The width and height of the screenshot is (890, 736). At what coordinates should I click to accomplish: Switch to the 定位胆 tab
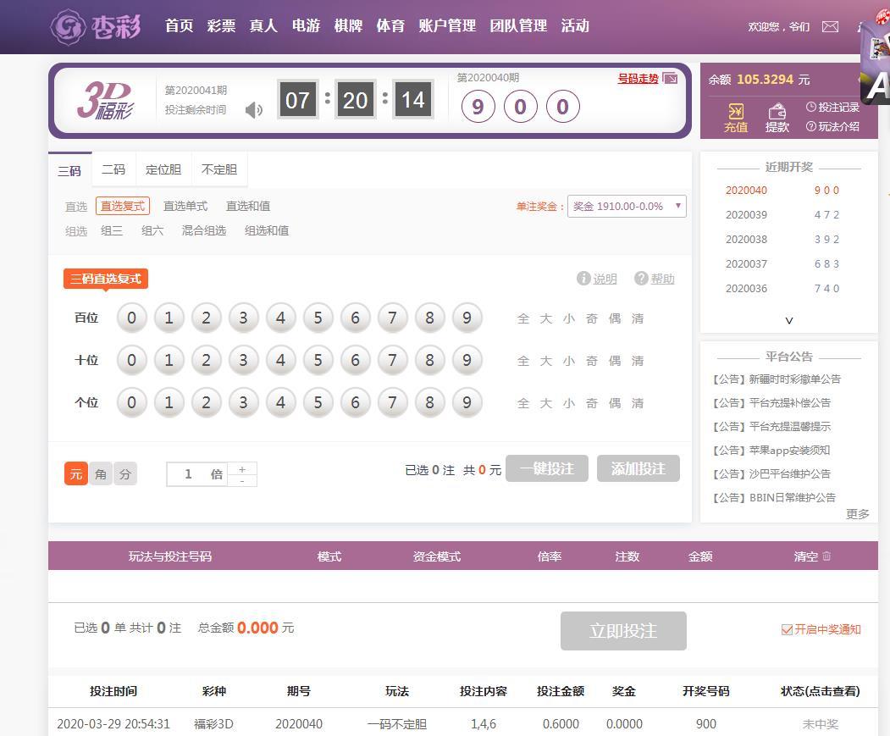click(163, 169)
